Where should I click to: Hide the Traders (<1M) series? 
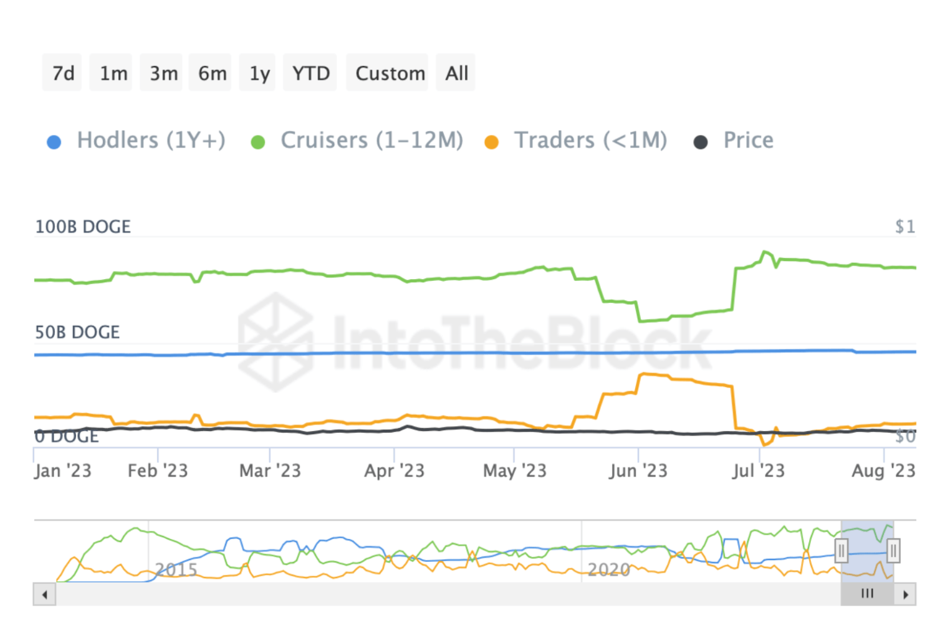(x=590, y=141)
